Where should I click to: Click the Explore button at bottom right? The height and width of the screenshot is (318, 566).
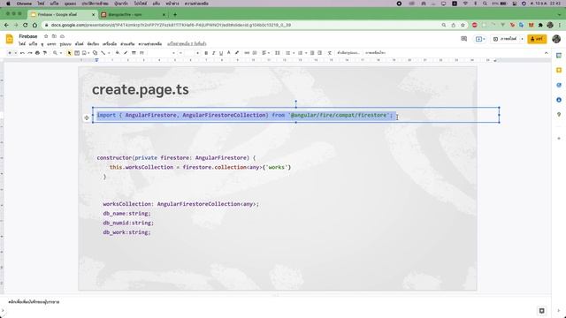[x=542, y=310]
